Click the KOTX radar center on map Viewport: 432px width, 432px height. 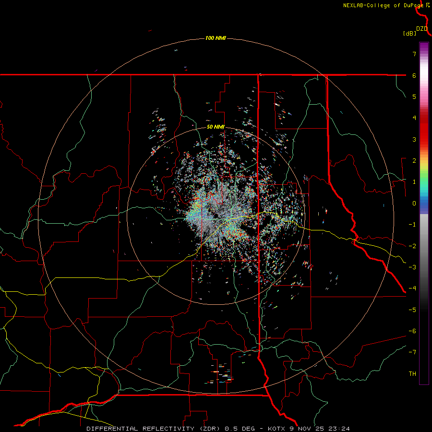click(216, 216)
